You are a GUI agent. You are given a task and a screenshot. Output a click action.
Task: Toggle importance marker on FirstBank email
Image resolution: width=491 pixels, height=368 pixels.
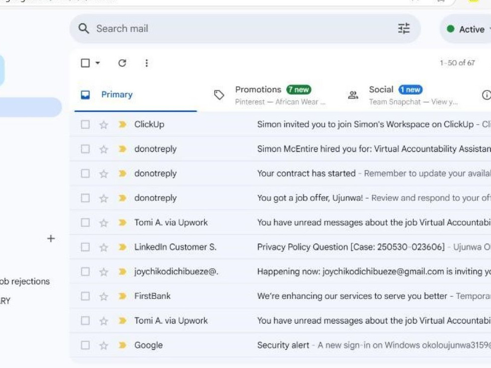(122, 296)
